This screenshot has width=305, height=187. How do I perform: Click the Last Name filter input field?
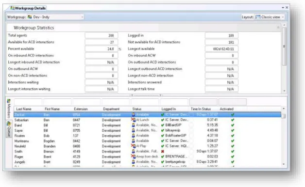(x=28, y=102)
